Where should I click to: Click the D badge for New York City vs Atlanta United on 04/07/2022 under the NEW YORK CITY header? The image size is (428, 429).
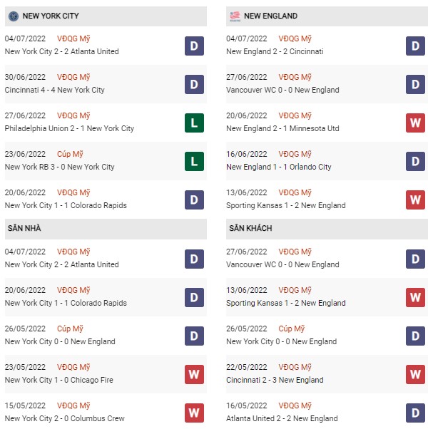click(194, 46)
